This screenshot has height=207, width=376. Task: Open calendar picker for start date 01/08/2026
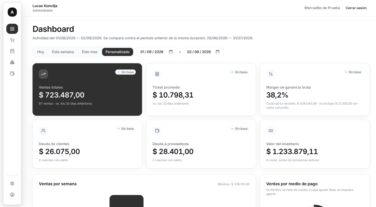point(171,52)
